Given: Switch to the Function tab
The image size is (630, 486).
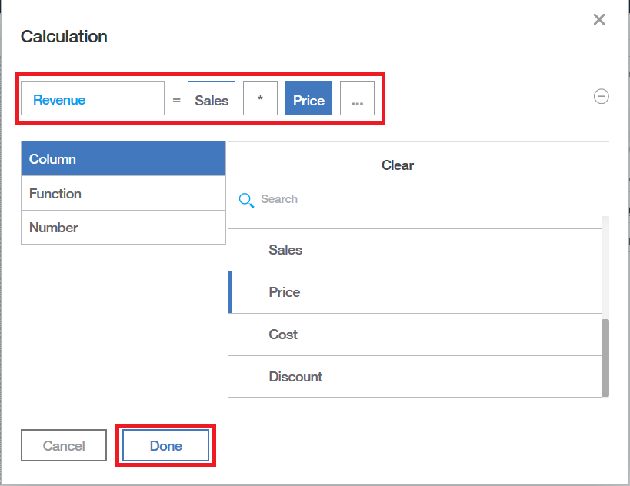Looking at the screenshot, I should coord(123,193).
